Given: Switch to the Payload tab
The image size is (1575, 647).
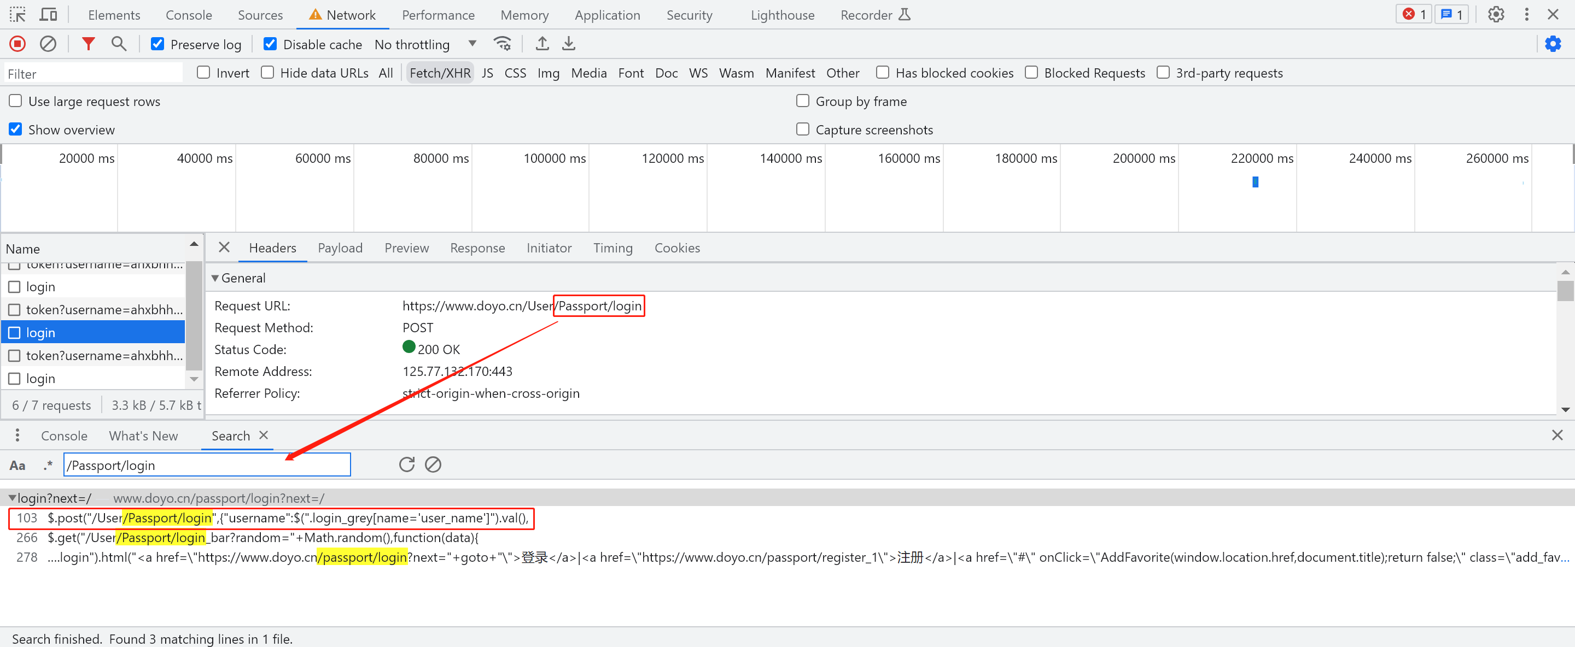Looking at the screenshot, I should coord(340,248).
